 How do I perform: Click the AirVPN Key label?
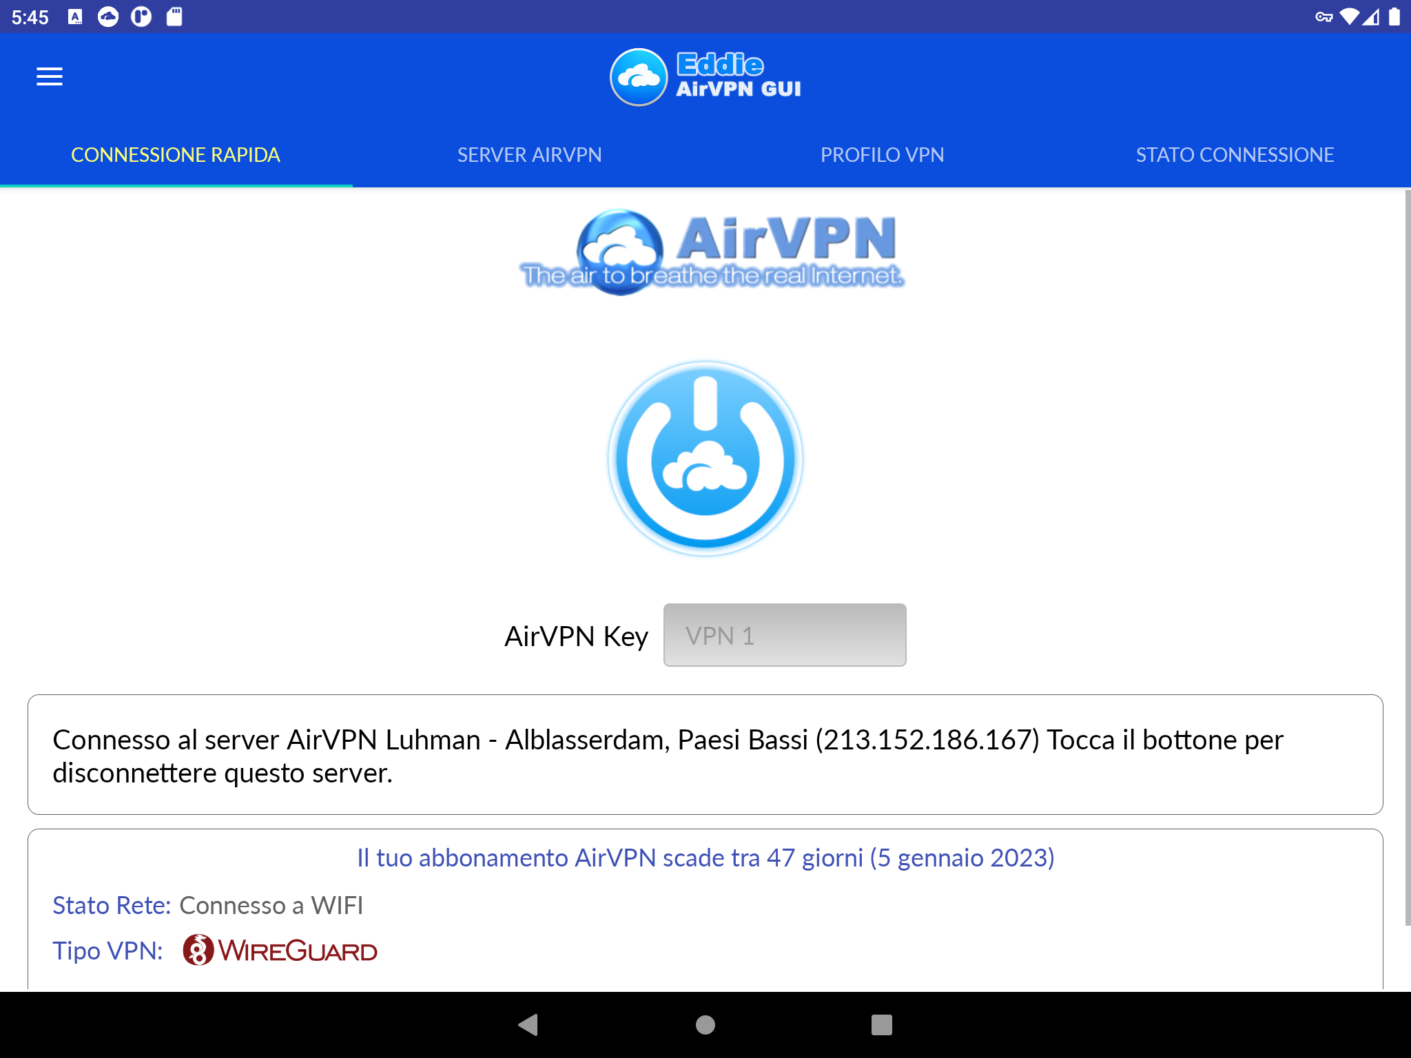(x=576, y=636)
